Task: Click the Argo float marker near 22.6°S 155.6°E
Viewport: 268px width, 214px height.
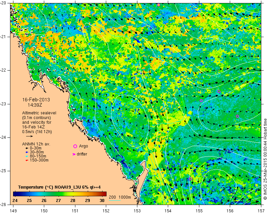Action: click(219, 92)
